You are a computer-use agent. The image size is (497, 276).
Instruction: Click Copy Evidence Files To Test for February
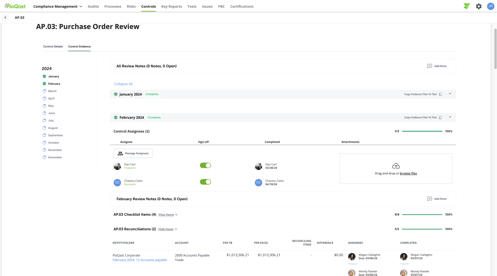(x=420, y=117)
